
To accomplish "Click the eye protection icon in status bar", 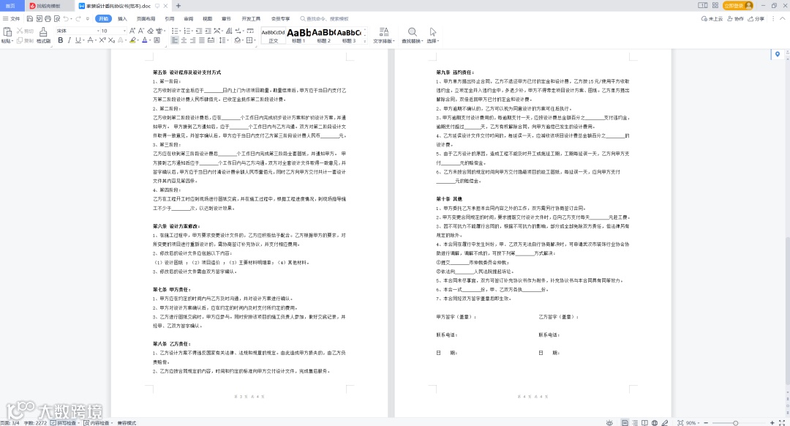I will pyautogui.click(x=609, y=422).
